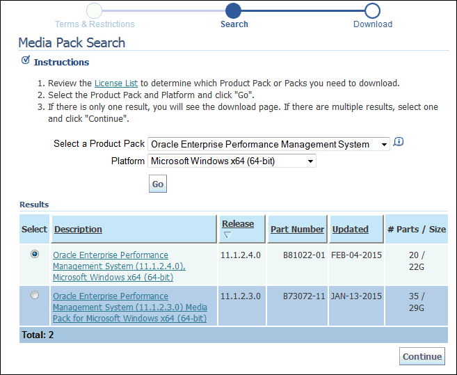Open the Select a Product Pack dropdown
This screenshot has height=375, width=457.
[x=268, y=145]
